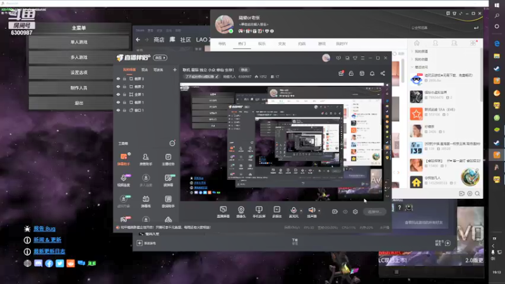This screenshot has height=284, width=505.
Task: Hide the 窗口 1 source with eye icon
Action: pos(118,110)
